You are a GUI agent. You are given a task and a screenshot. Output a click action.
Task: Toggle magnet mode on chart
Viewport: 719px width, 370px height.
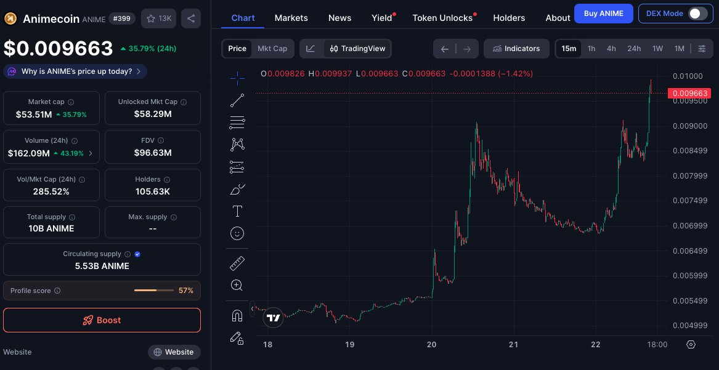click(x=237, y=315)
